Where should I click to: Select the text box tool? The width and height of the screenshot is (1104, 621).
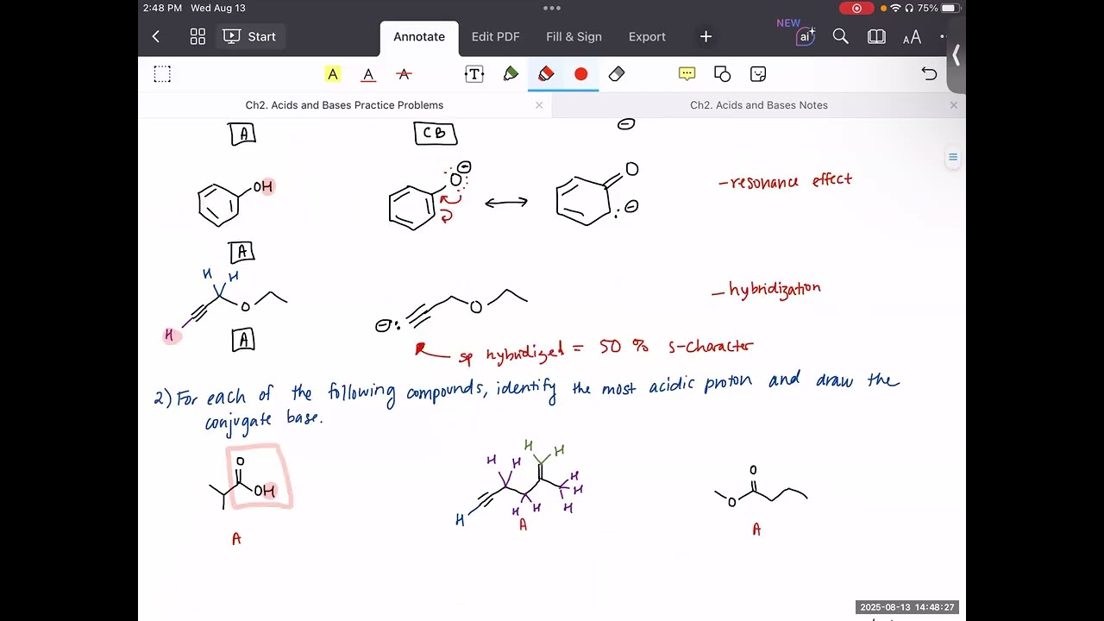coord(474,74)
